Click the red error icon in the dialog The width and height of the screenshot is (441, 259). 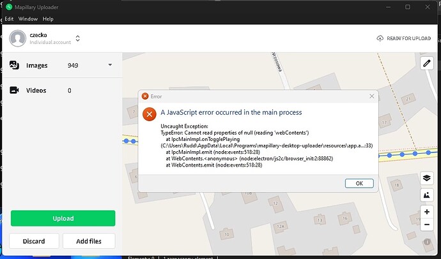(x=150, y=114)
